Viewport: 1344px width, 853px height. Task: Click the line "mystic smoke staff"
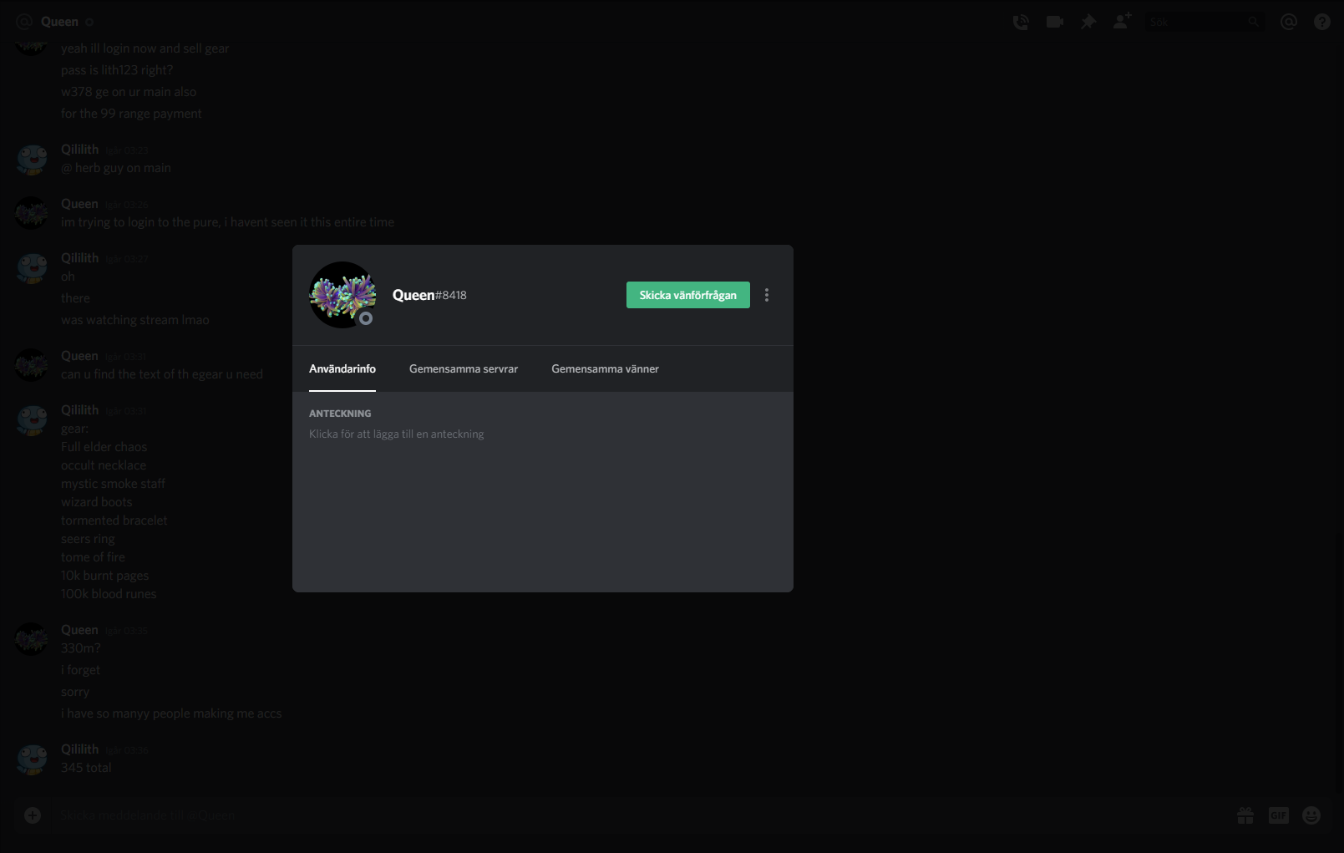(113, 484)
